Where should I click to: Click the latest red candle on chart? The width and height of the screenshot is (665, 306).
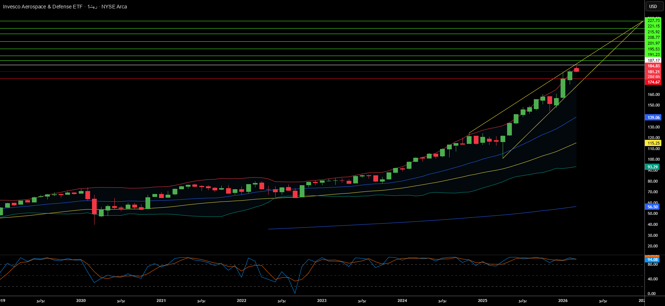(576, 70)
